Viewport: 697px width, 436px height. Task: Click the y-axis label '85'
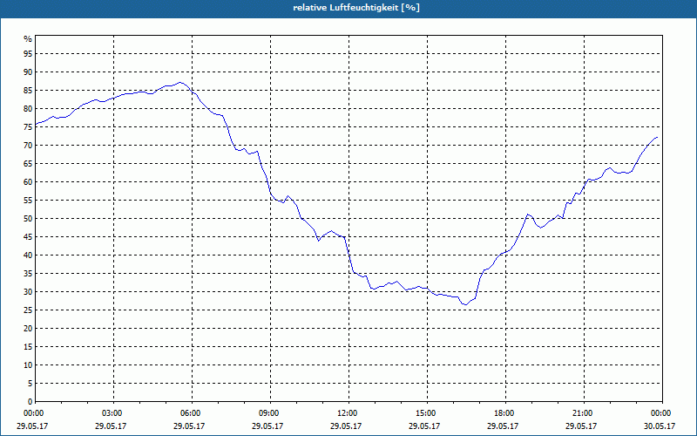pos(28,91)
